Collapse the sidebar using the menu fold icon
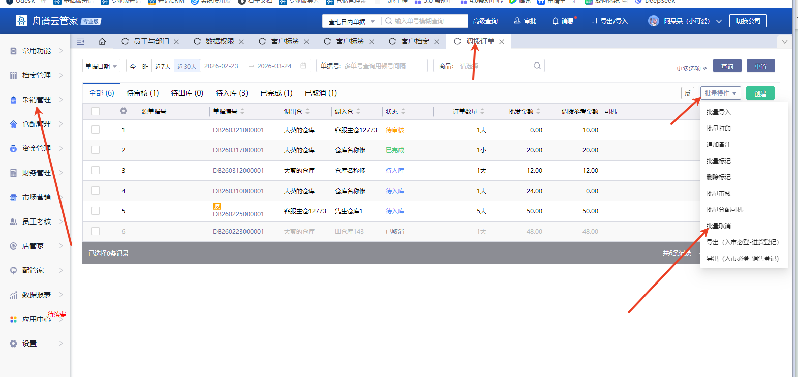This screenshot has height=377, width=798. [80, 42]
